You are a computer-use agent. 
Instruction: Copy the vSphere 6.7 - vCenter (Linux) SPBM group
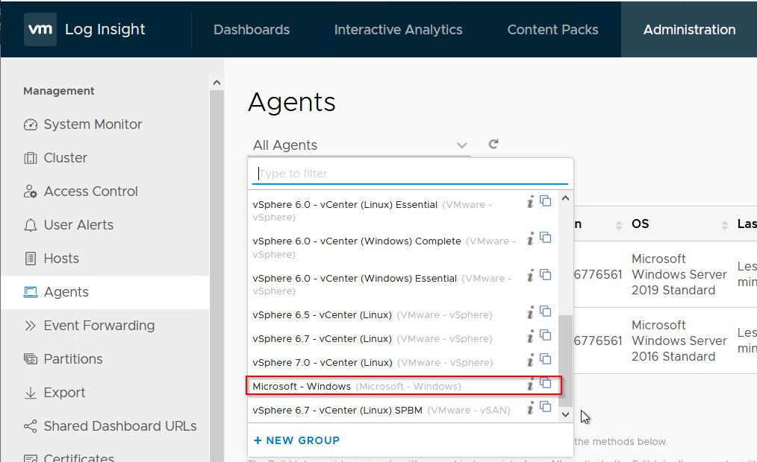tap(546, 409)
